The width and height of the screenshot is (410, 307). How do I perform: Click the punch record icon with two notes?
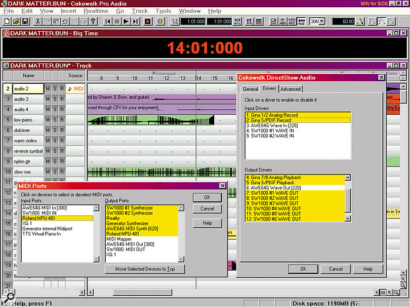point(250,21)
